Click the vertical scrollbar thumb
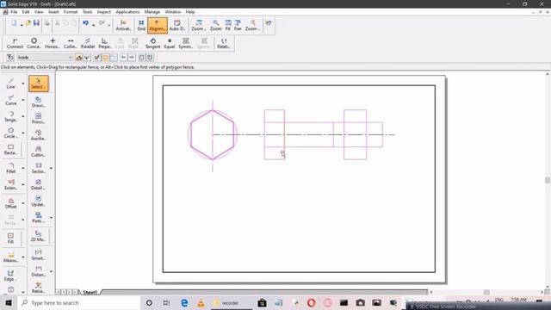 (x=548, y=180)
